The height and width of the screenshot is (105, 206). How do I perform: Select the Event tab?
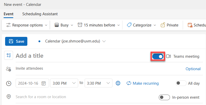click(x=8, y=14)
